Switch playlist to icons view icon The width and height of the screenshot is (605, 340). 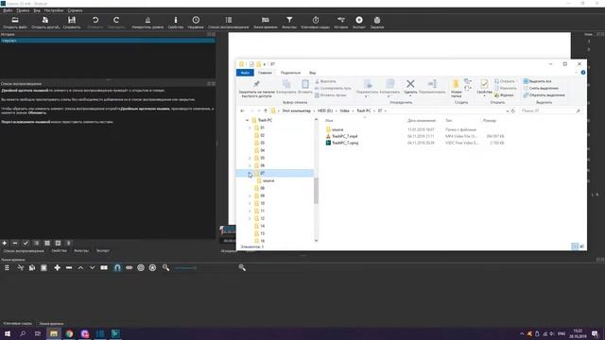(58, 244)
